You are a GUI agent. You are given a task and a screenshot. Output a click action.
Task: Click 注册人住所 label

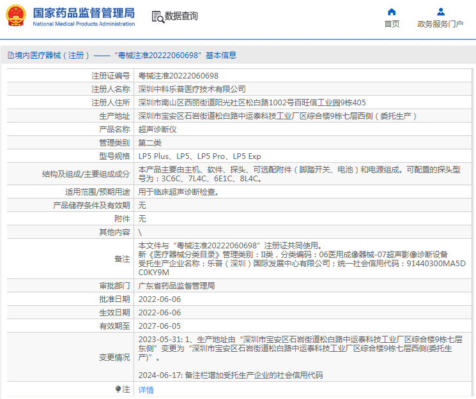point(111,103)
